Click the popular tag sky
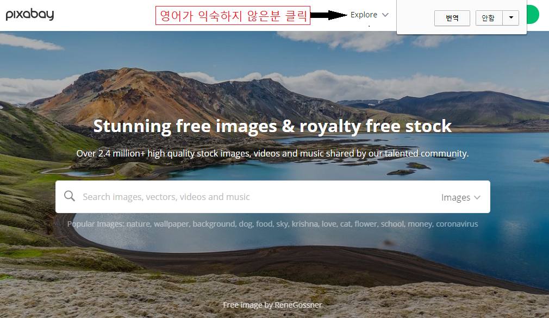549x318 pixels. pyautogui.click(x=282, y=224)
